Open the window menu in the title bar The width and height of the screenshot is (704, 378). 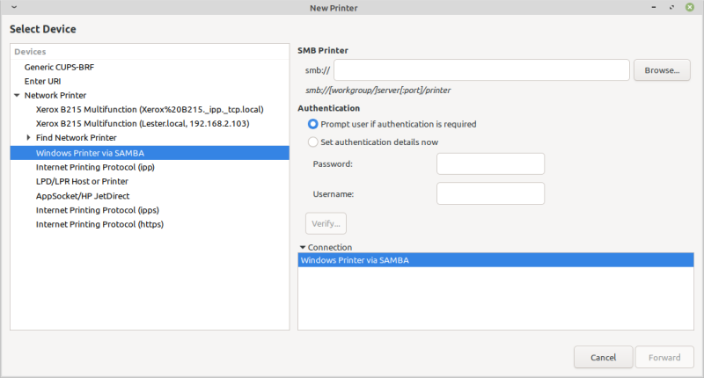point(14,7)
